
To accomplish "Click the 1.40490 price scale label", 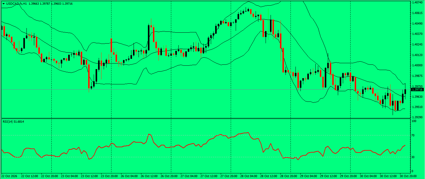I will coord(417,23).
